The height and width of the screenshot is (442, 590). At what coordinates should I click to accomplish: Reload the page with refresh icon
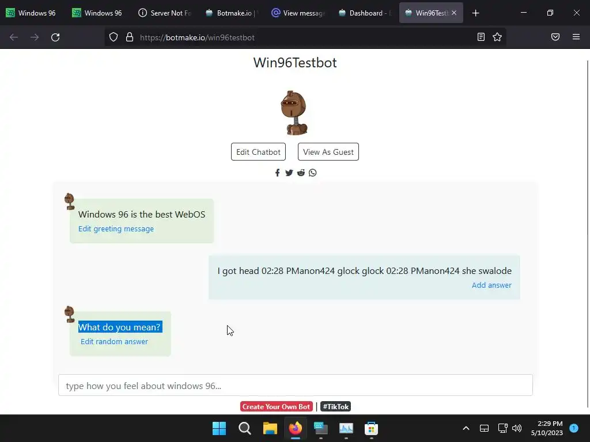(55, 37)
